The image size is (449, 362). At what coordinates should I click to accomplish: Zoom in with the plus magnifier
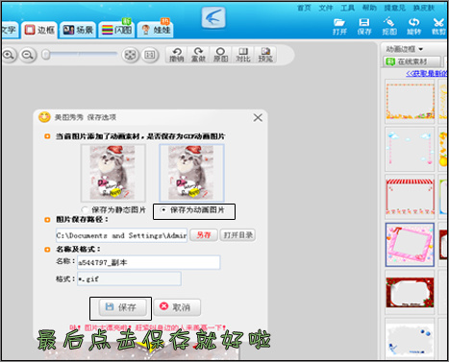point(9,55)
